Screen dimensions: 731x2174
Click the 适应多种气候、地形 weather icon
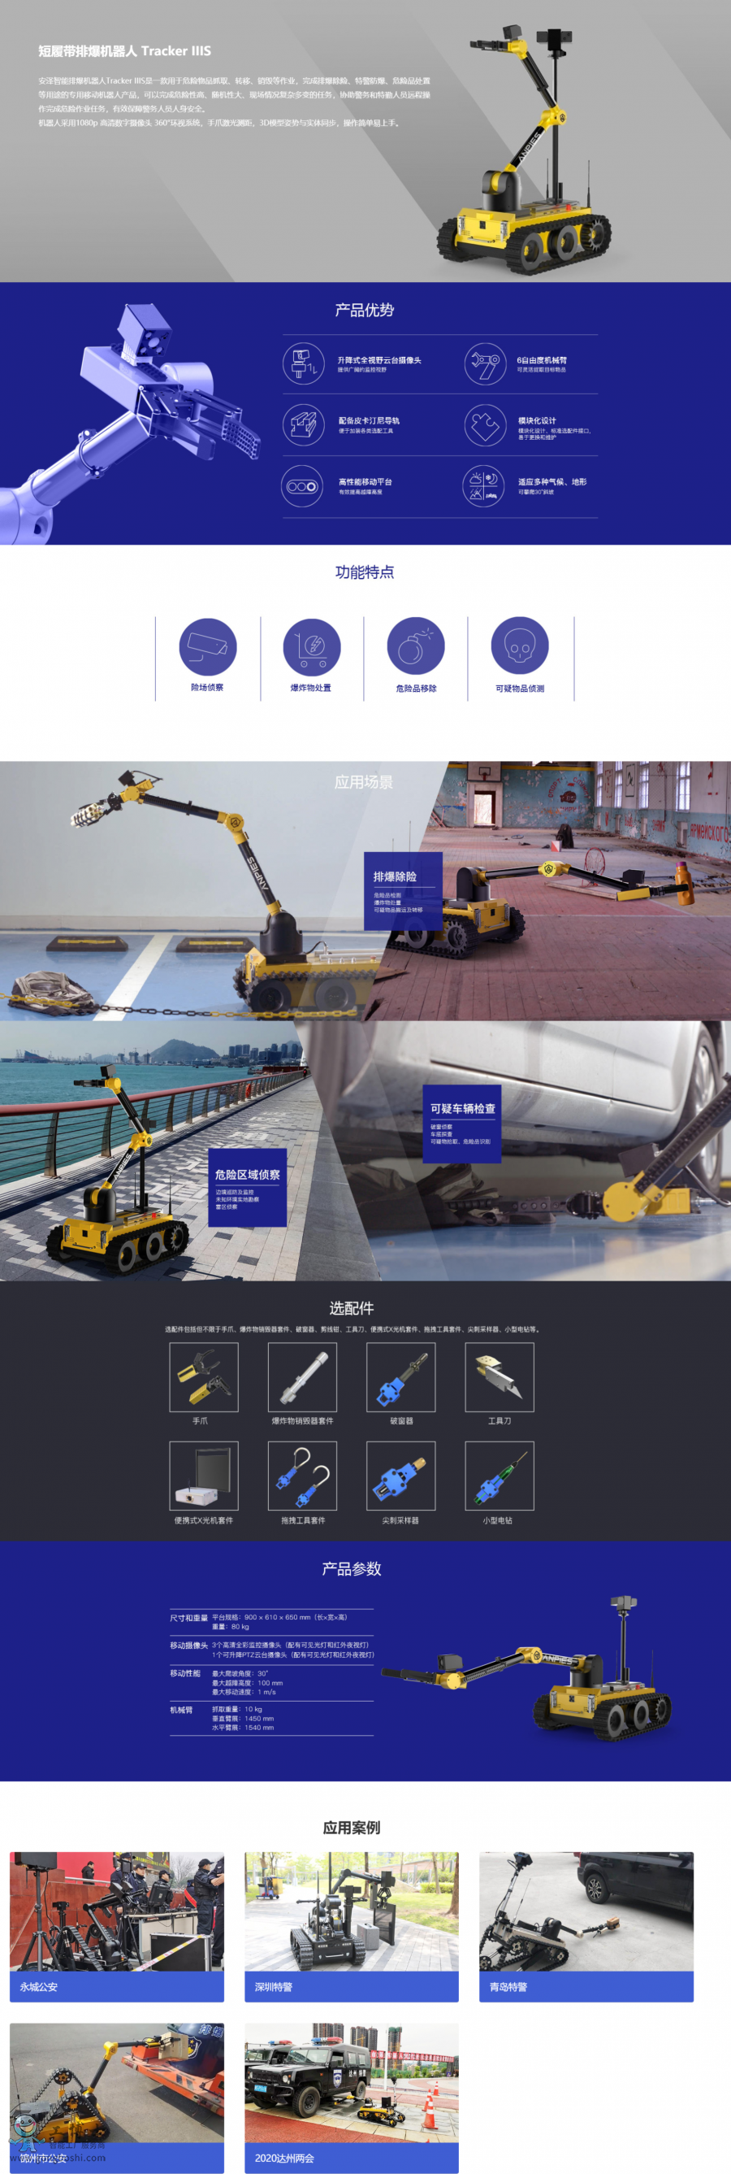coord(484,486)
